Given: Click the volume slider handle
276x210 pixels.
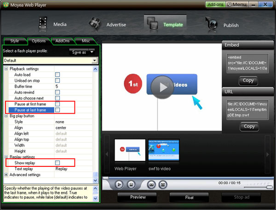Looking at the screenshot, I should tap(269, 188).
